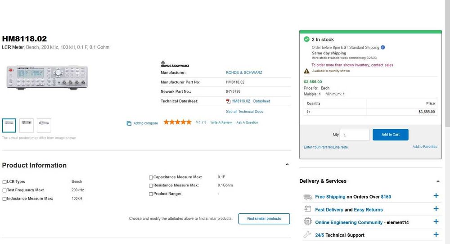Click the Free Shipping truck icon

click(x=308, y=197)
